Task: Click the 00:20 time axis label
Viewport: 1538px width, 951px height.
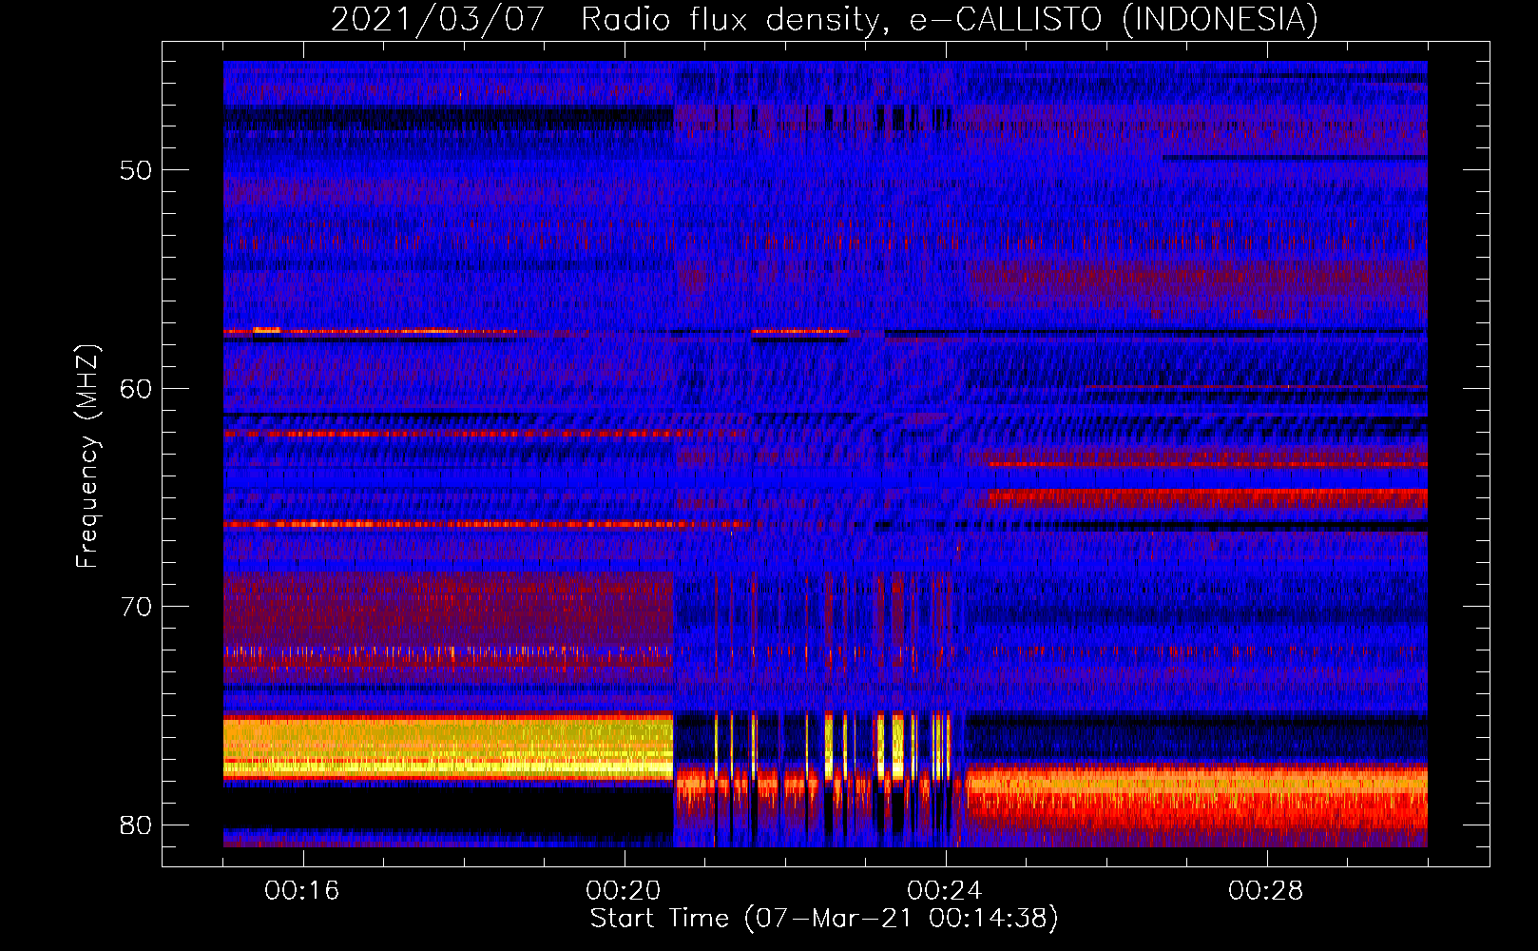Action: tap(624, 891)
